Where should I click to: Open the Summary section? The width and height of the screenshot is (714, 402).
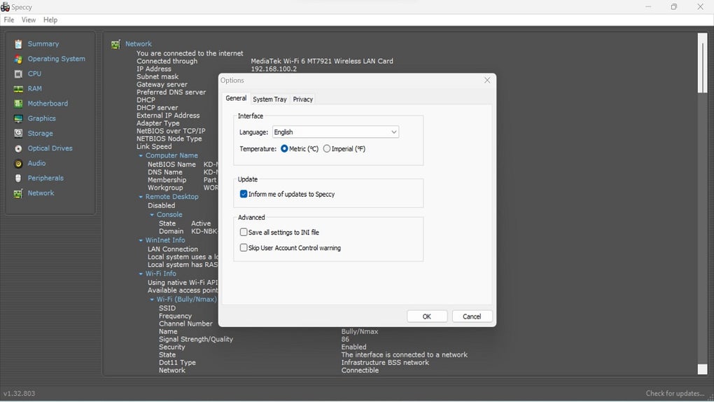(x=43, y=43)
